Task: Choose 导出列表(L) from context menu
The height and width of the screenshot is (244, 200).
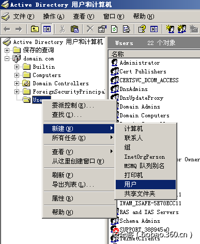Action: coord(79,185)
